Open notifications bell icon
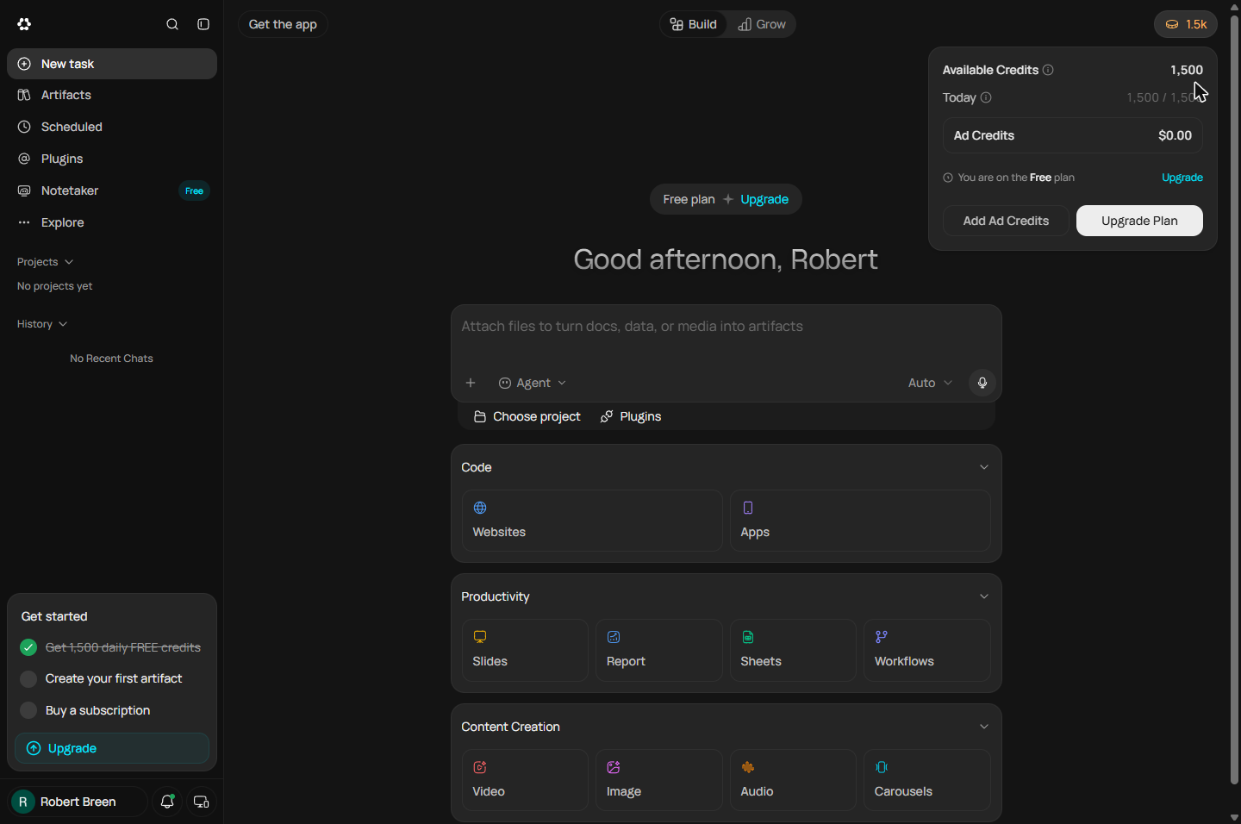This screenshot has height=824, width=1241. click(x=167, y=802)
